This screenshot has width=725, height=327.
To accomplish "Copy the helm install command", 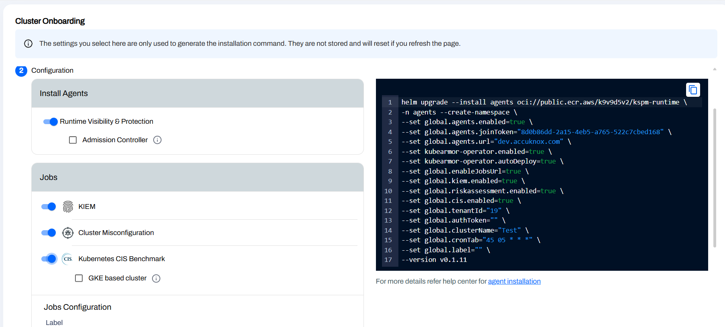I will click(693, 90).
